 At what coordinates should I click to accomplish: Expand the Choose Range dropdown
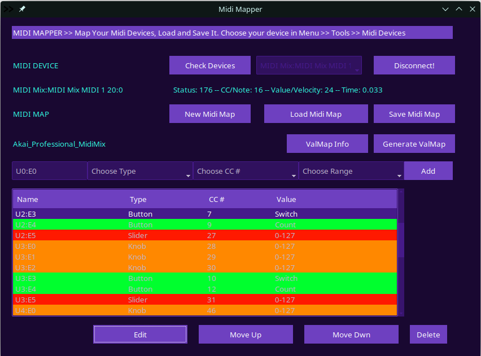[351, 171]
